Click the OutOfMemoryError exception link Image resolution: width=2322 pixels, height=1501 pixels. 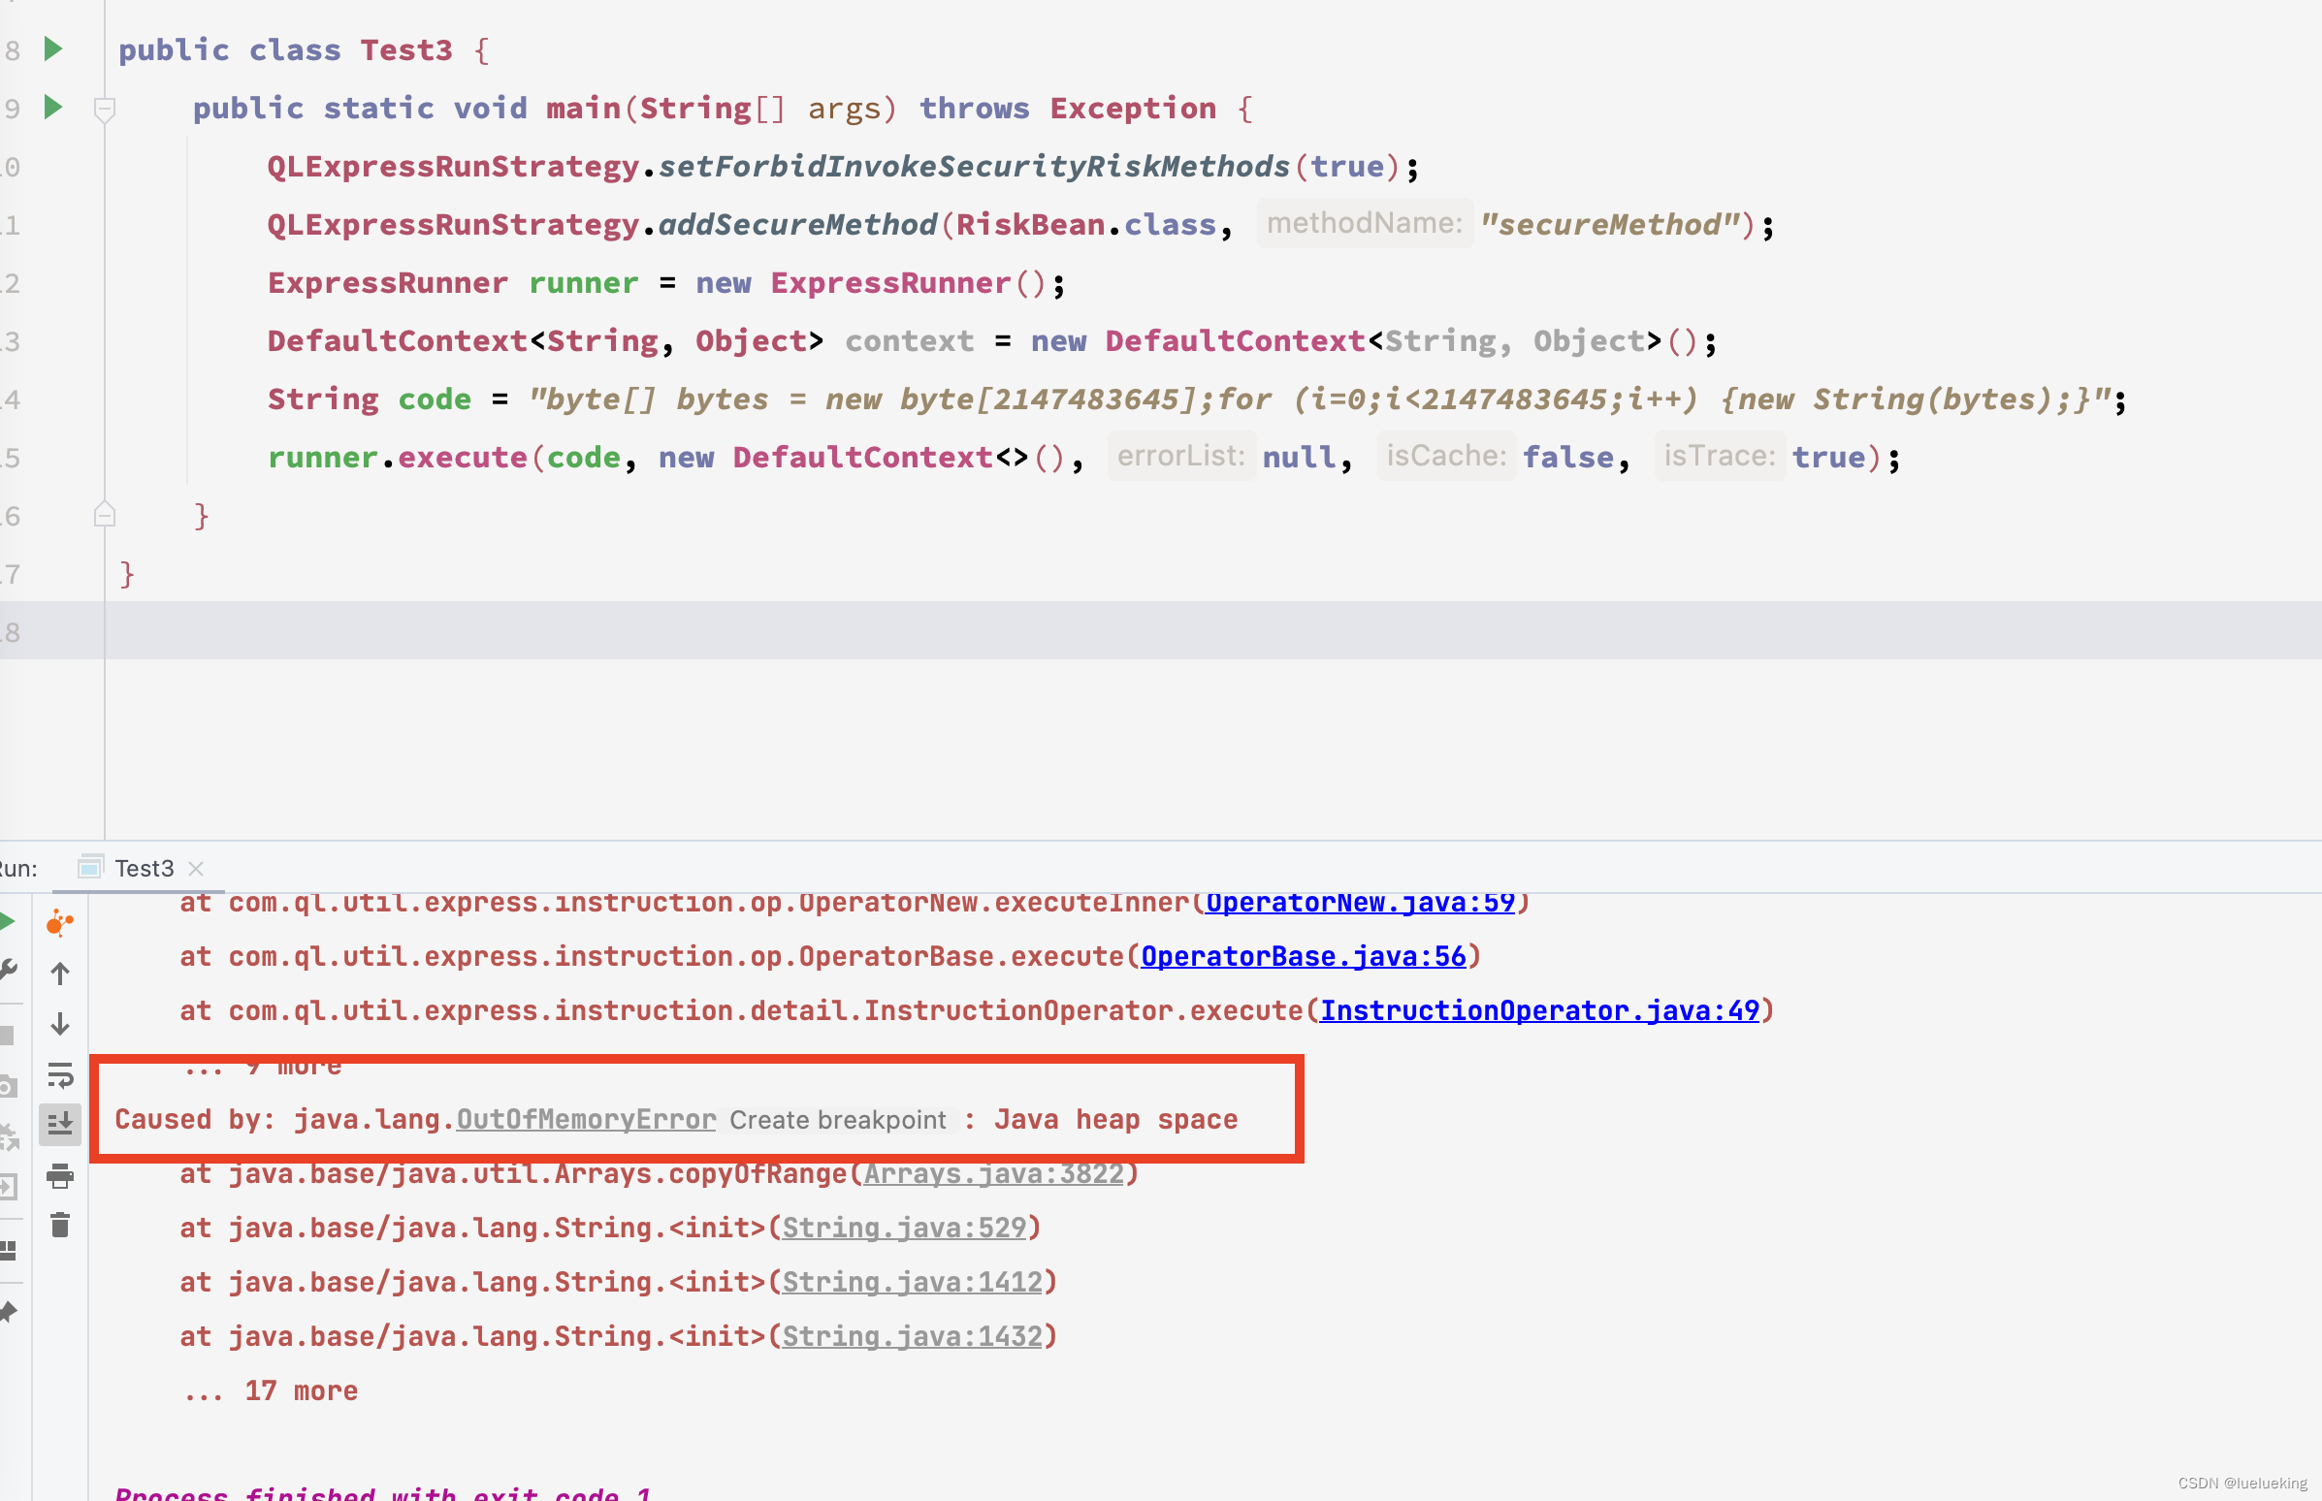(x=586, y=1119)
